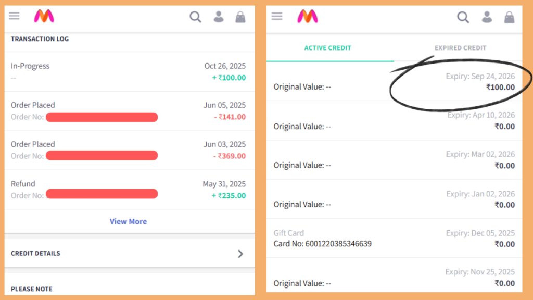
Task: Open the search icon on the right screen
Action: coord(463,17)
